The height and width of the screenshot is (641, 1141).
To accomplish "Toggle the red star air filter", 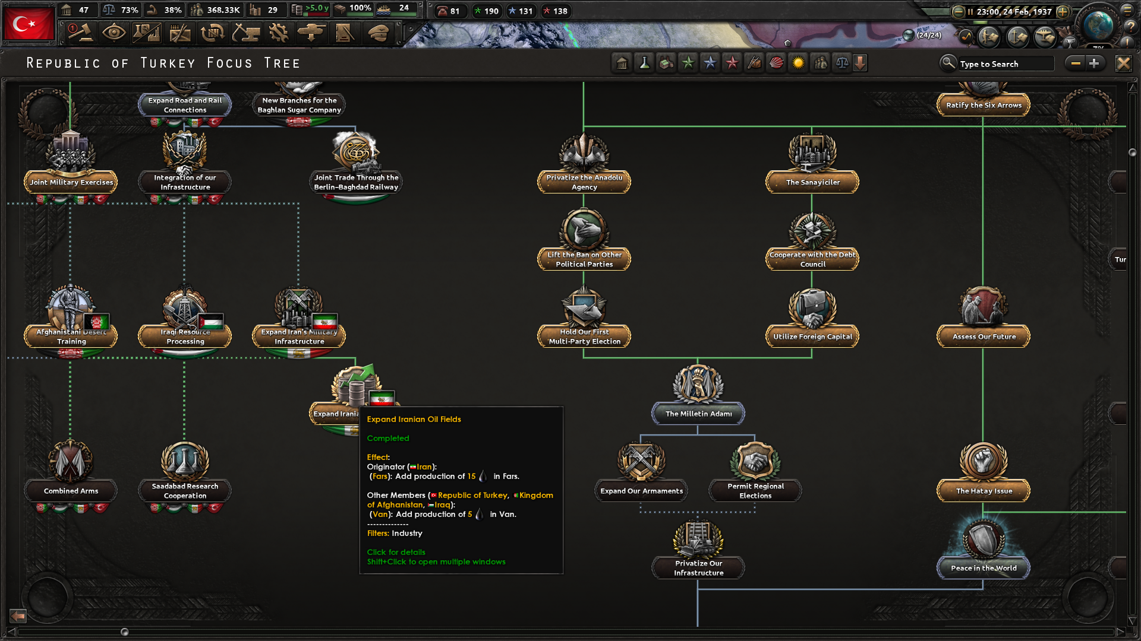I will click(732, 63).
